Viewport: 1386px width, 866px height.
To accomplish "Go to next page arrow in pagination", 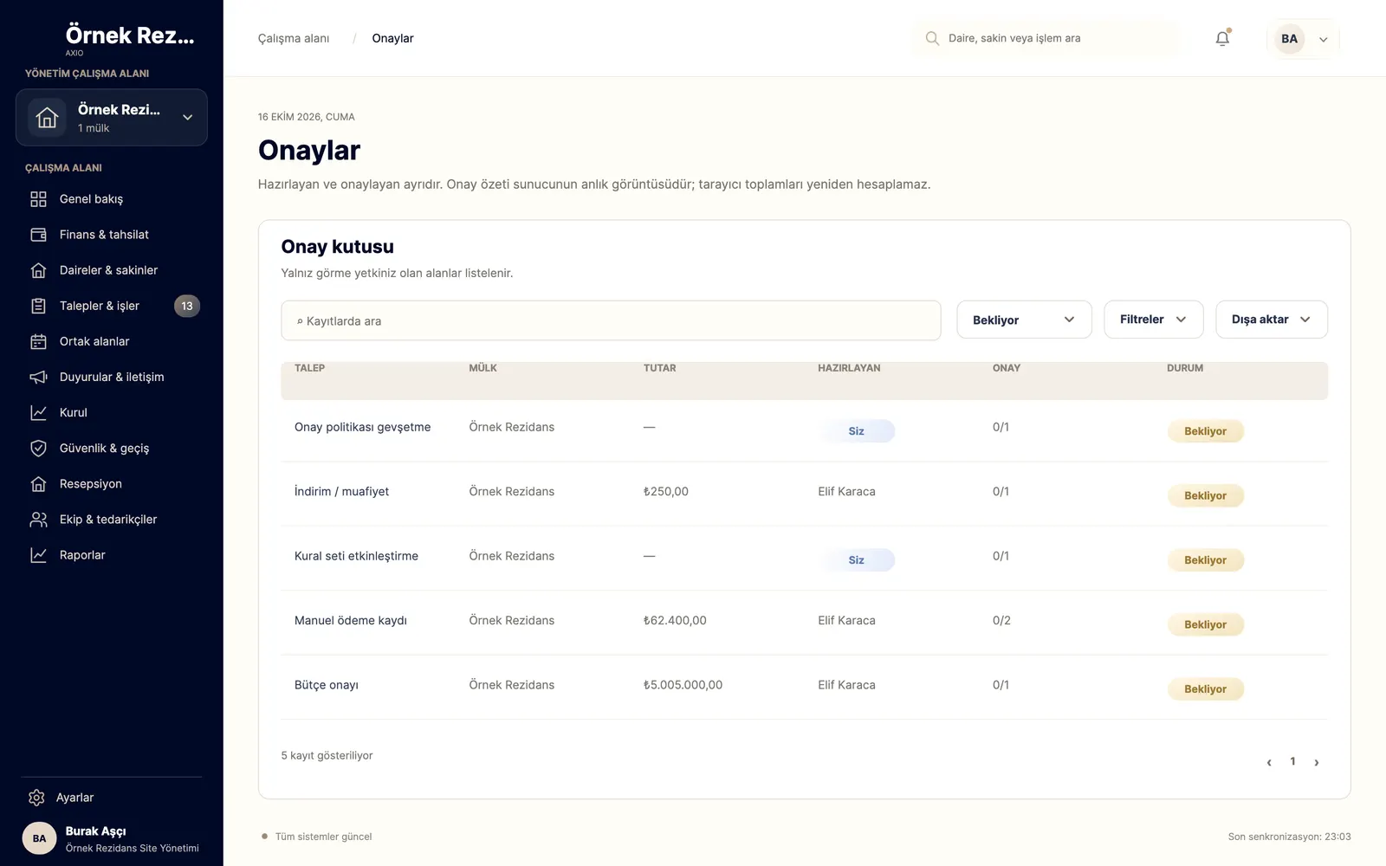I will coord(1316,762).
